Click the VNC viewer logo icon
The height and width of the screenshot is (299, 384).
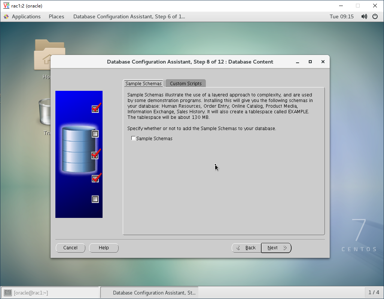(x=6, y=6)
